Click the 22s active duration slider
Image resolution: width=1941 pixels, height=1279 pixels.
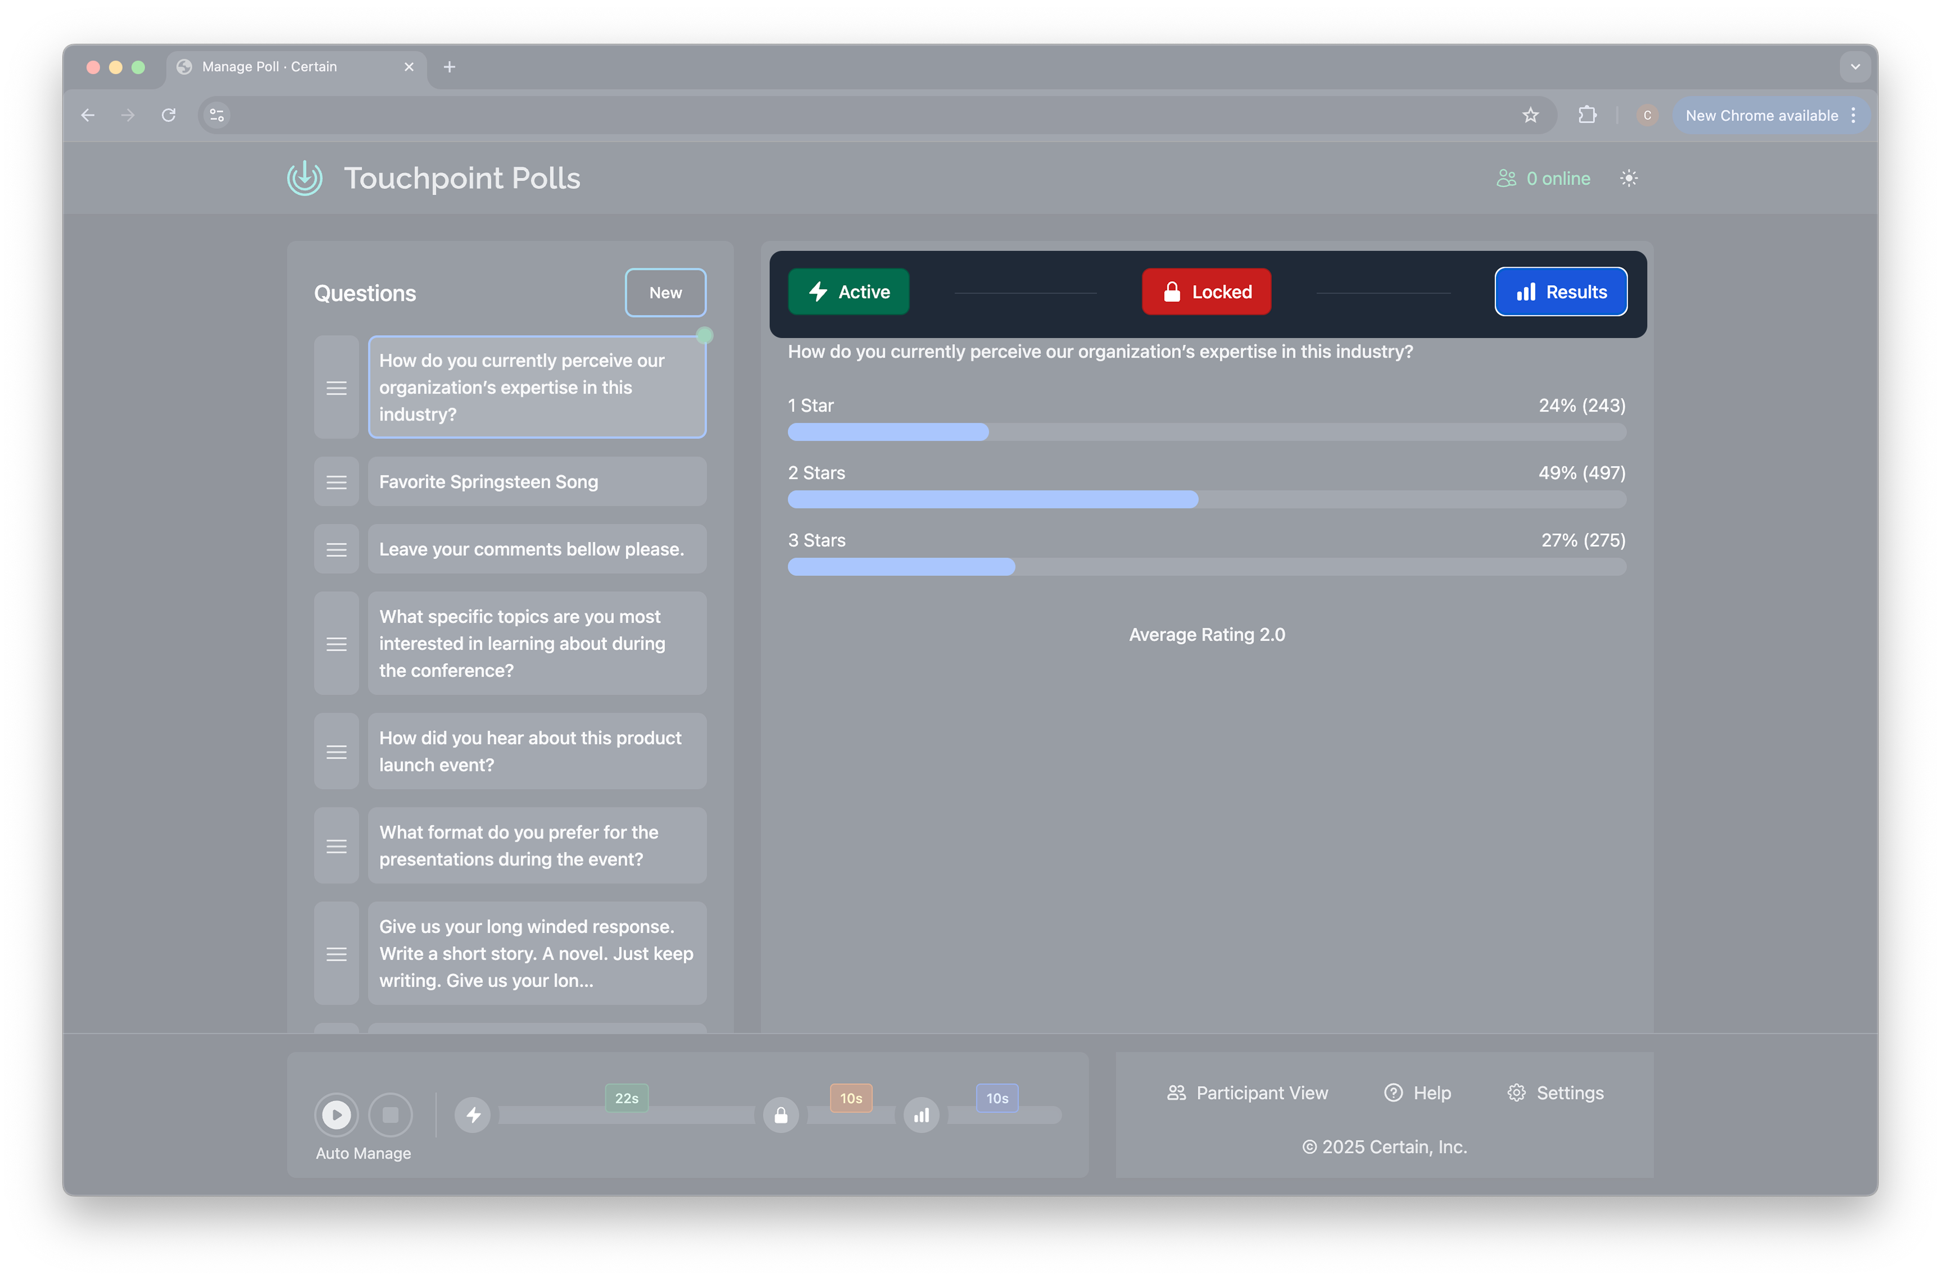[x=626, y=1114]
